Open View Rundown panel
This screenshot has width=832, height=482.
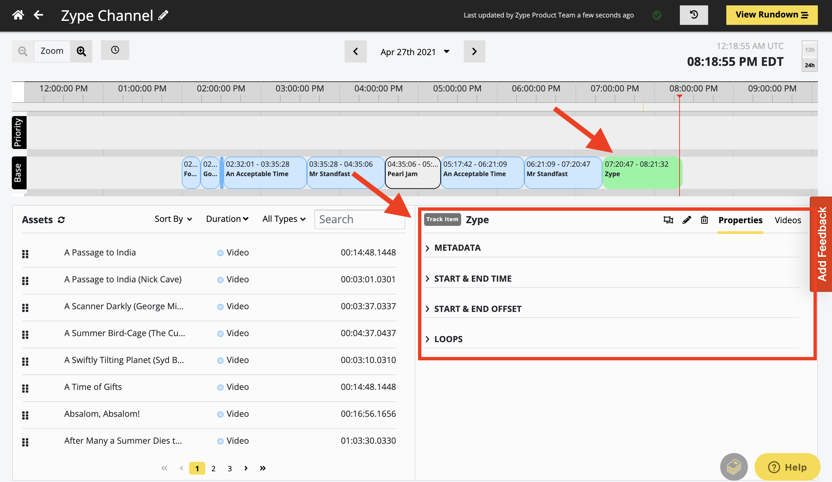pos(772,15)
